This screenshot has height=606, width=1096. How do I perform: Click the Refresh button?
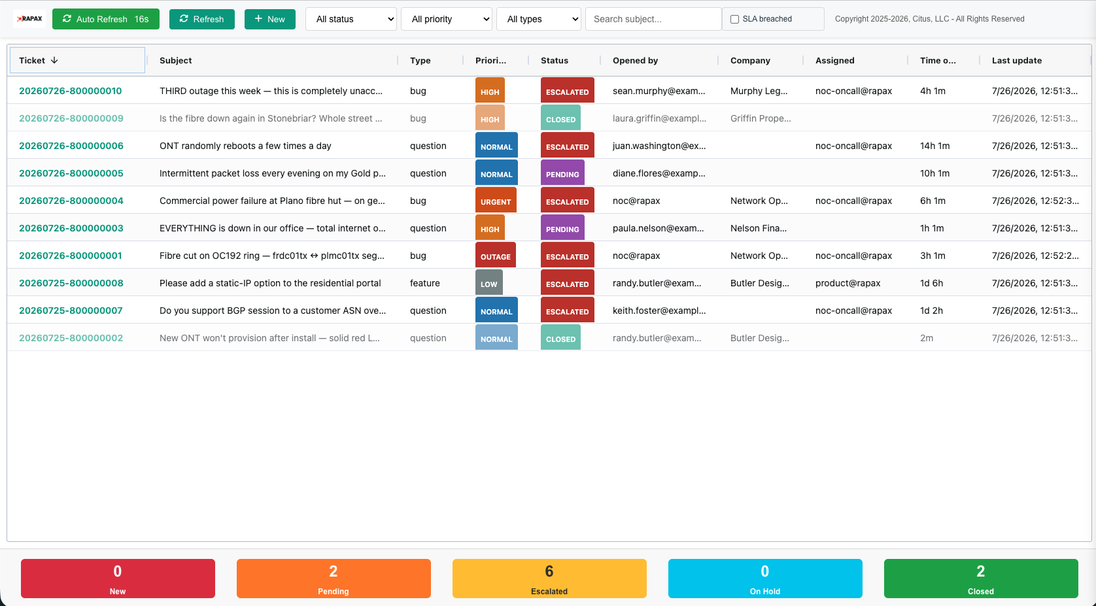click(x=202, y=19)
